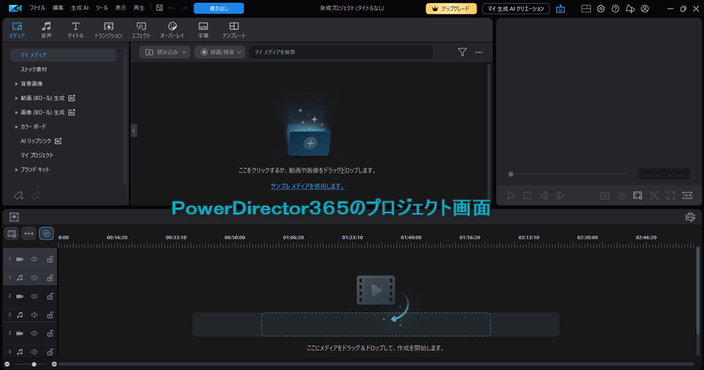Viewport: 704px width, 370px height.
Task: Click the timeline zoom in plus
Action: [x=54, y=364]
